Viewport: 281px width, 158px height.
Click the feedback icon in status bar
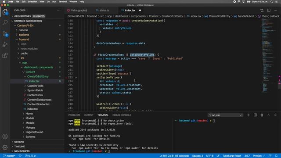point(270,156)
